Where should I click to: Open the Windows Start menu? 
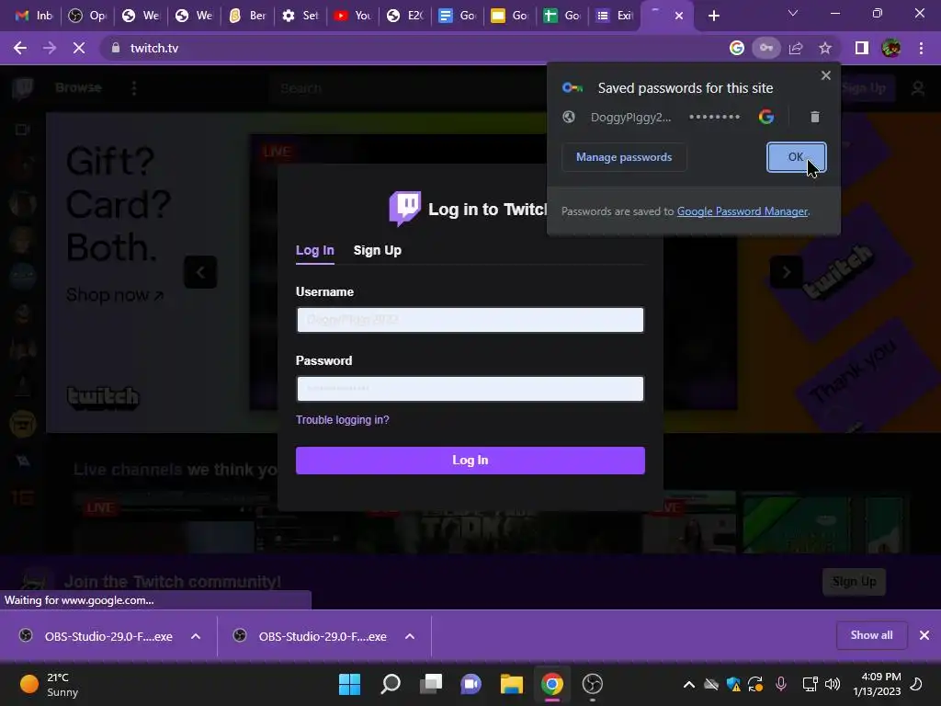(349, 684)
